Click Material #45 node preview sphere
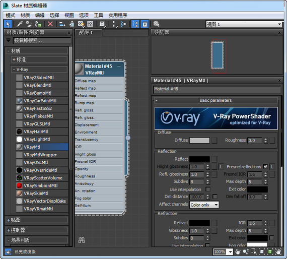 [x=79, y=69]
